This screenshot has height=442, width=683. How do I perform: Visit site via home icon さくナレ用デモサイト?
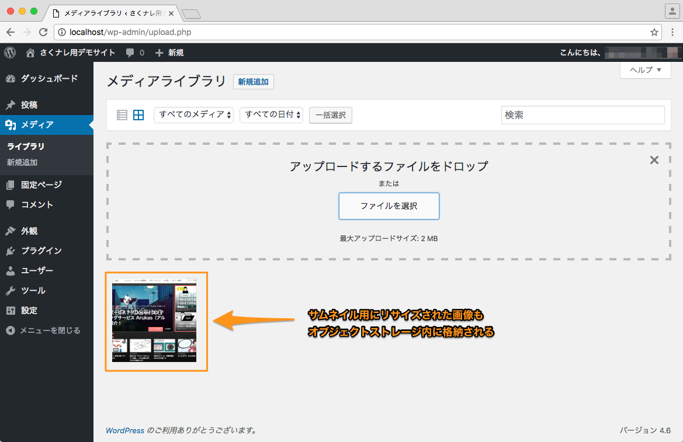pos(71,53)
